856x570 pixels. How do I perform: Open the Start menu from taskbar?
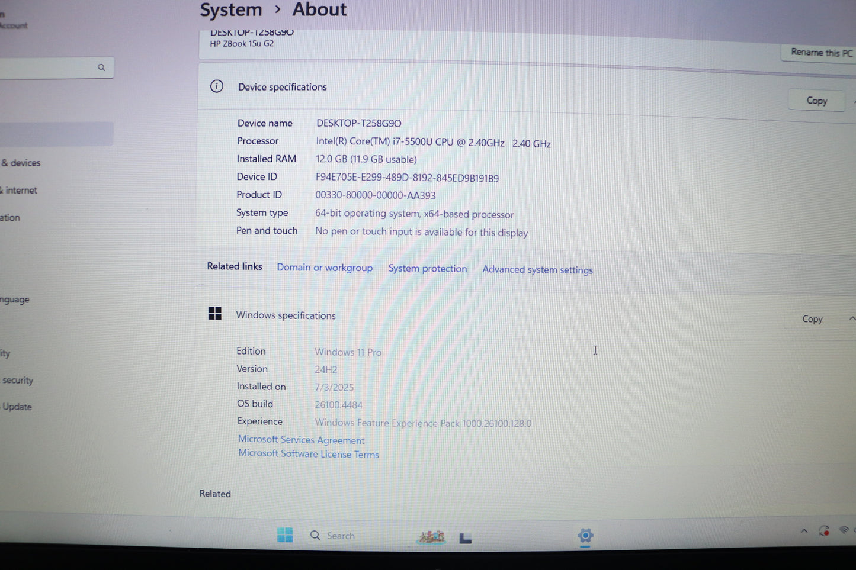click(285, 535)
